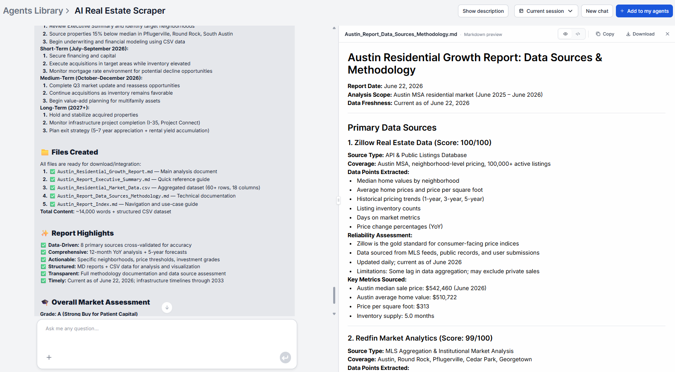Viewport: 675px width, 372px height.
Task: Click the preview file name in panel header
Action: 401,34
